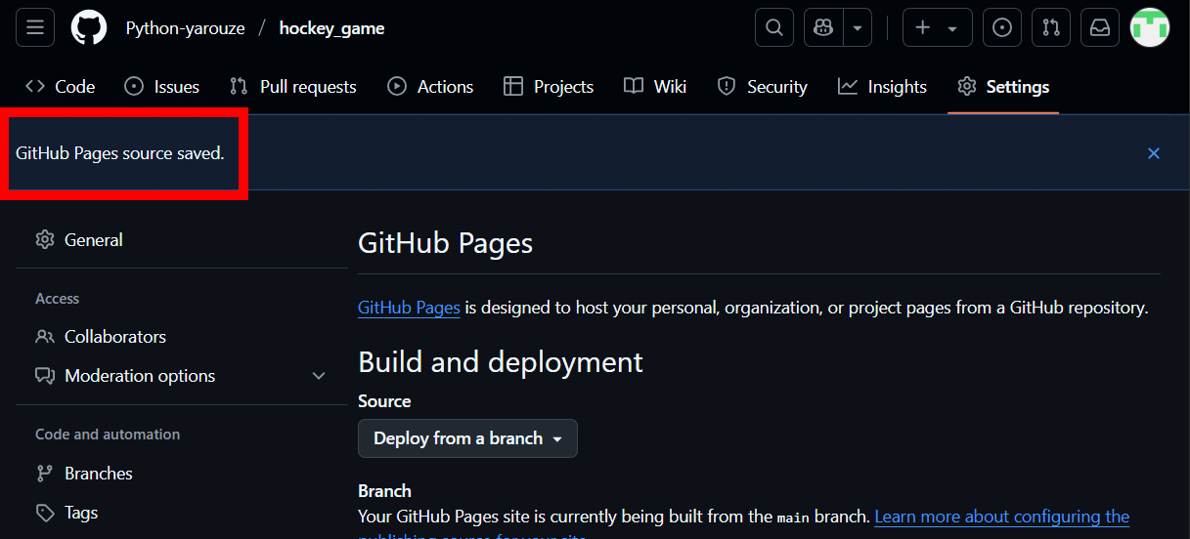
Task: Click the Access section label
Action: (58, 299)
